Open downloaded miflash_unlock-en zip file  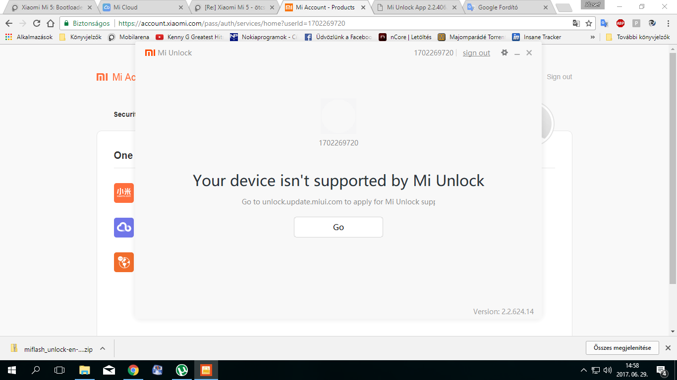[52, 349]
